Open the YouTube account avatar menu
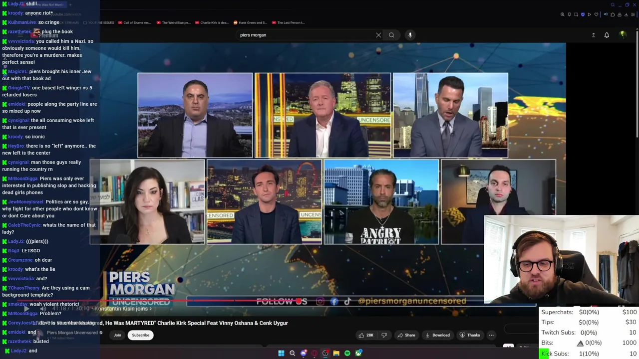The width and height of the screenshot is (639, 359). click(x=623, y=34)
